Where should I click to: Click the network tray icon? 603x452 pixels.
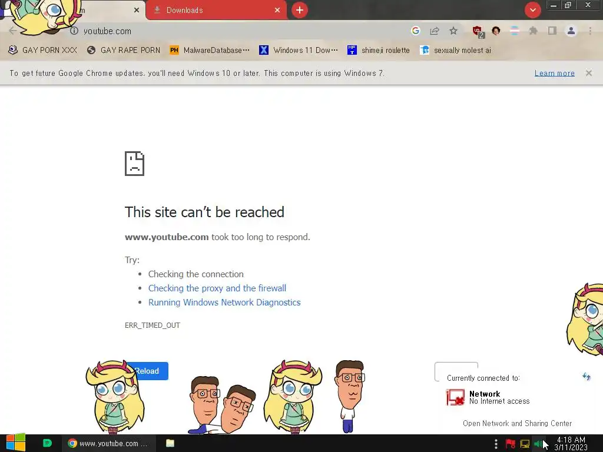pos(525,444)
